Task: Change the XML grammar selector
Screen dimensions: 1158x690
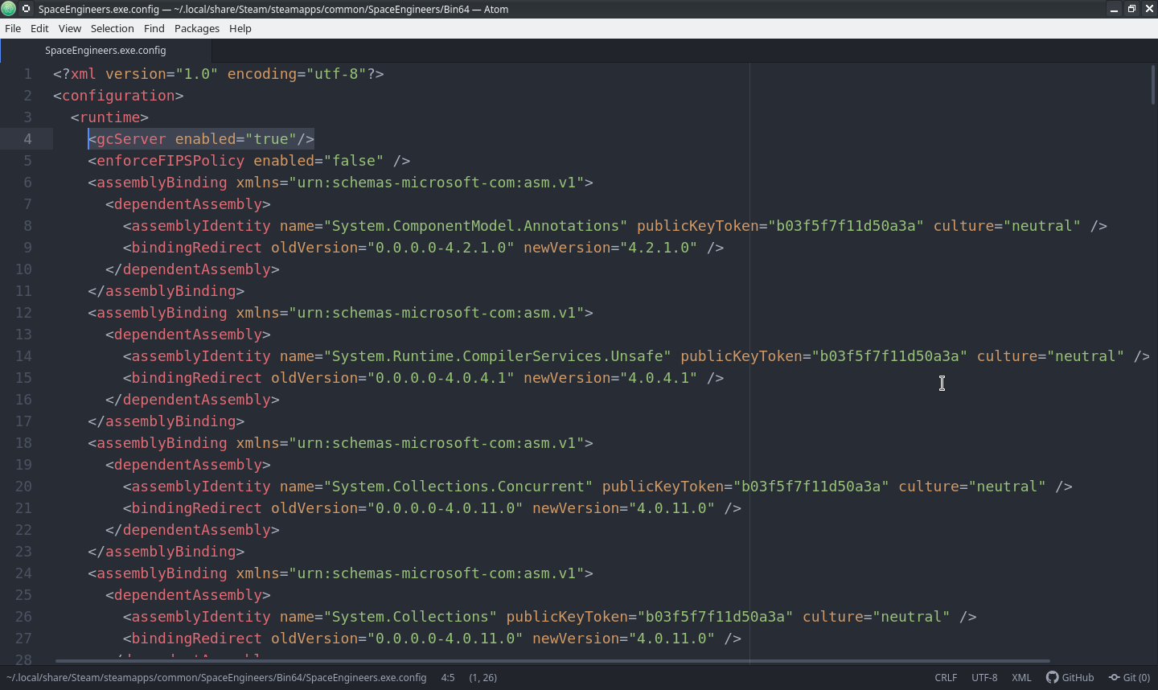Action: coord(1021,677)
